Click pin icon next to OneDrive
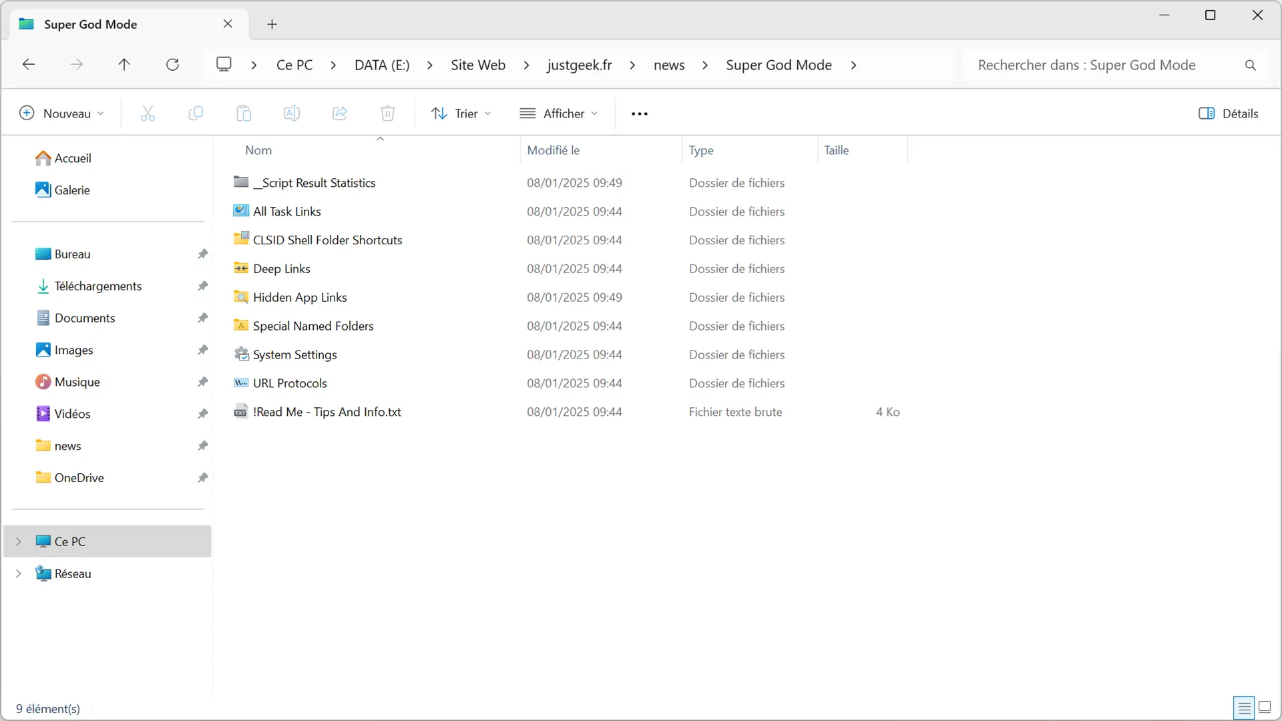1282x721 pixels. [203, 477]
